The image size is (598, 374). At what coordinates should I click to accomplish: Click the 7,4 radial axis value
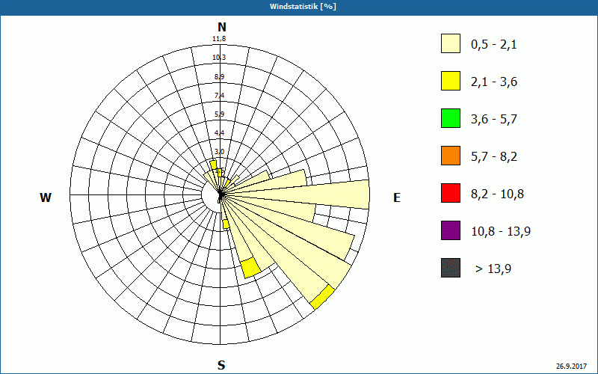219,96
